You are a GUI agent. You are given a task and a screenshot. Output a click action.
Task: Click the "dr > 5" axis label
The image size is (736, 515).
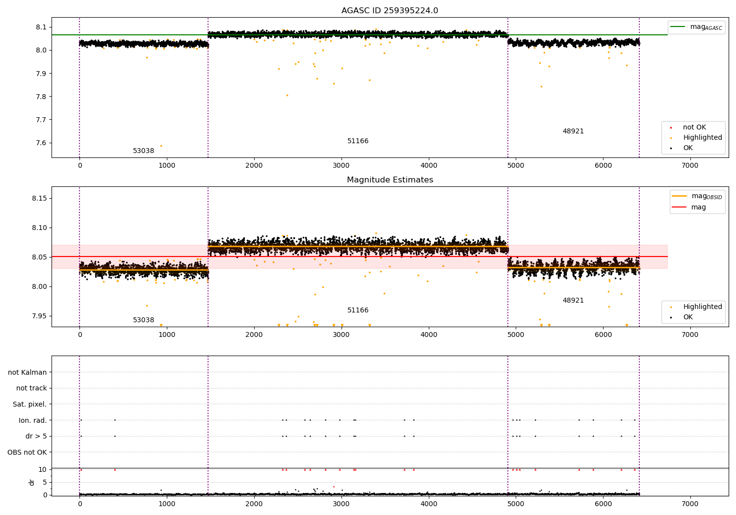[36, 437]
